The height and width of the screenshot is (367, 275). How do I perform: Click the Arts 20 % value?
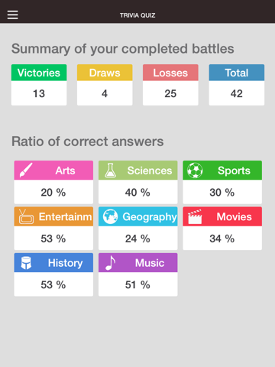point(53,193)
